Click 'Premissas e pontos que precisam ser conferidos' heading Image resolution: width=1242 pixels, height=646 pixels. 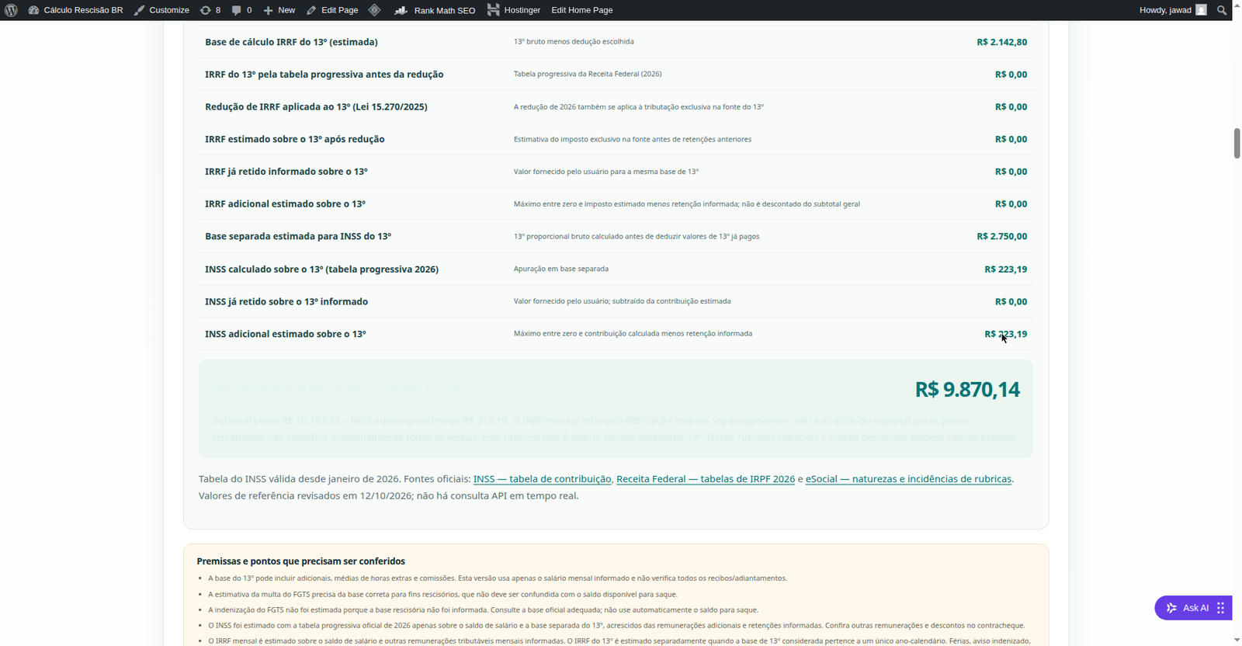pos(301,561)
